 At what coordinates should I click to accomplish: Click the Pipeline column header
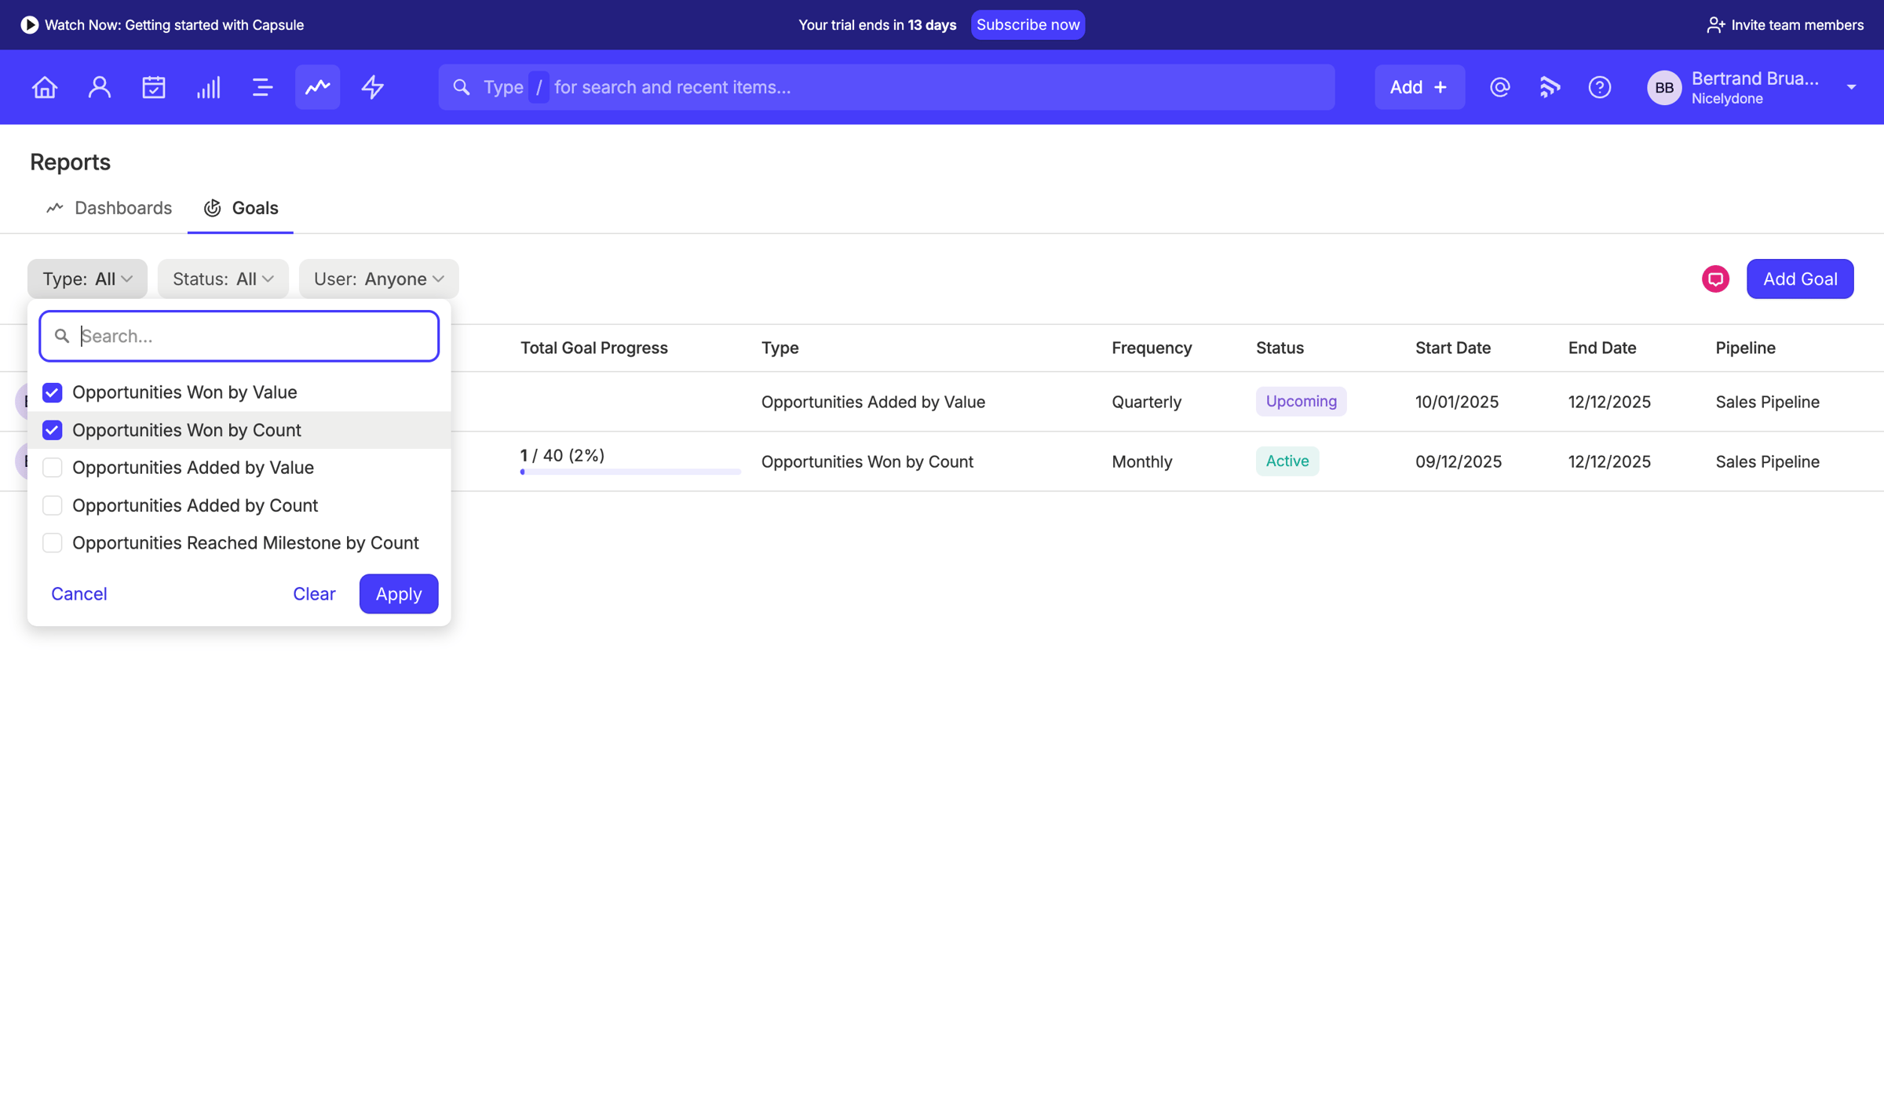[1745, 348]
